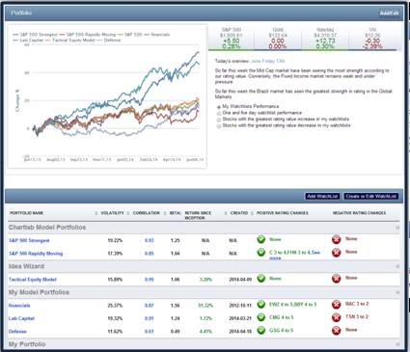The width and height of the screenshot is (410, 352).
Task: Click the Add/Edit button in Portfolio header
Action: (389, 14)
